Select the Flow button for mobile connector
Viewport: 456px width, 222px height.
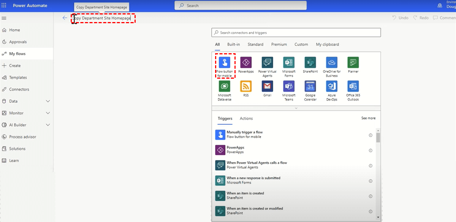(225, 63)
